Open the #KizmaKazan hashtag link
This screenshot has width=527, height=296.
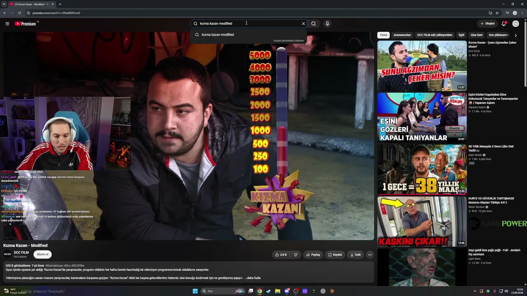[x=54, y=266]
